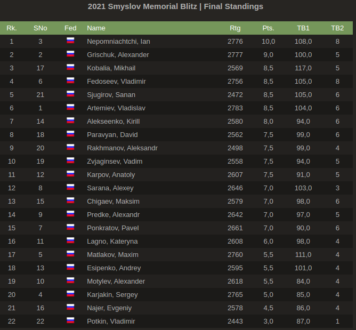
Task: Click the Rk. column header
Action: pos(12,28)
